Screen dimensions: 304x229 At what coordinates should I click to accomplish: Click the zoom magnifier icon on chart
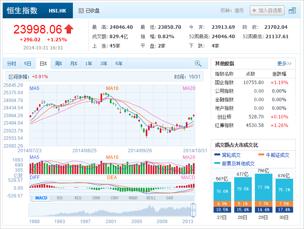click(198, 63)
